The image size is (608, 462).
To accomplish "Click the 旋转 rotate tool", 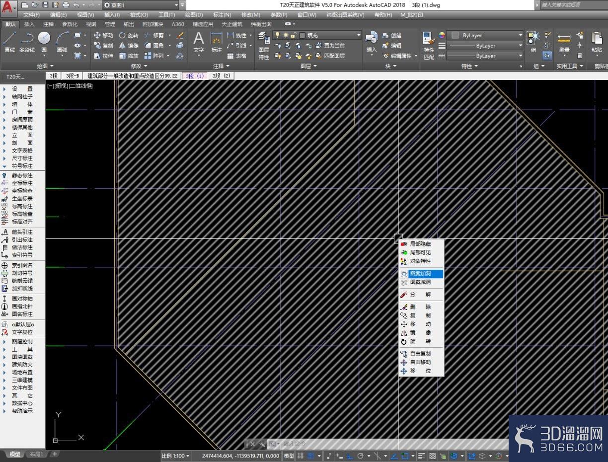I will [128, 35].
